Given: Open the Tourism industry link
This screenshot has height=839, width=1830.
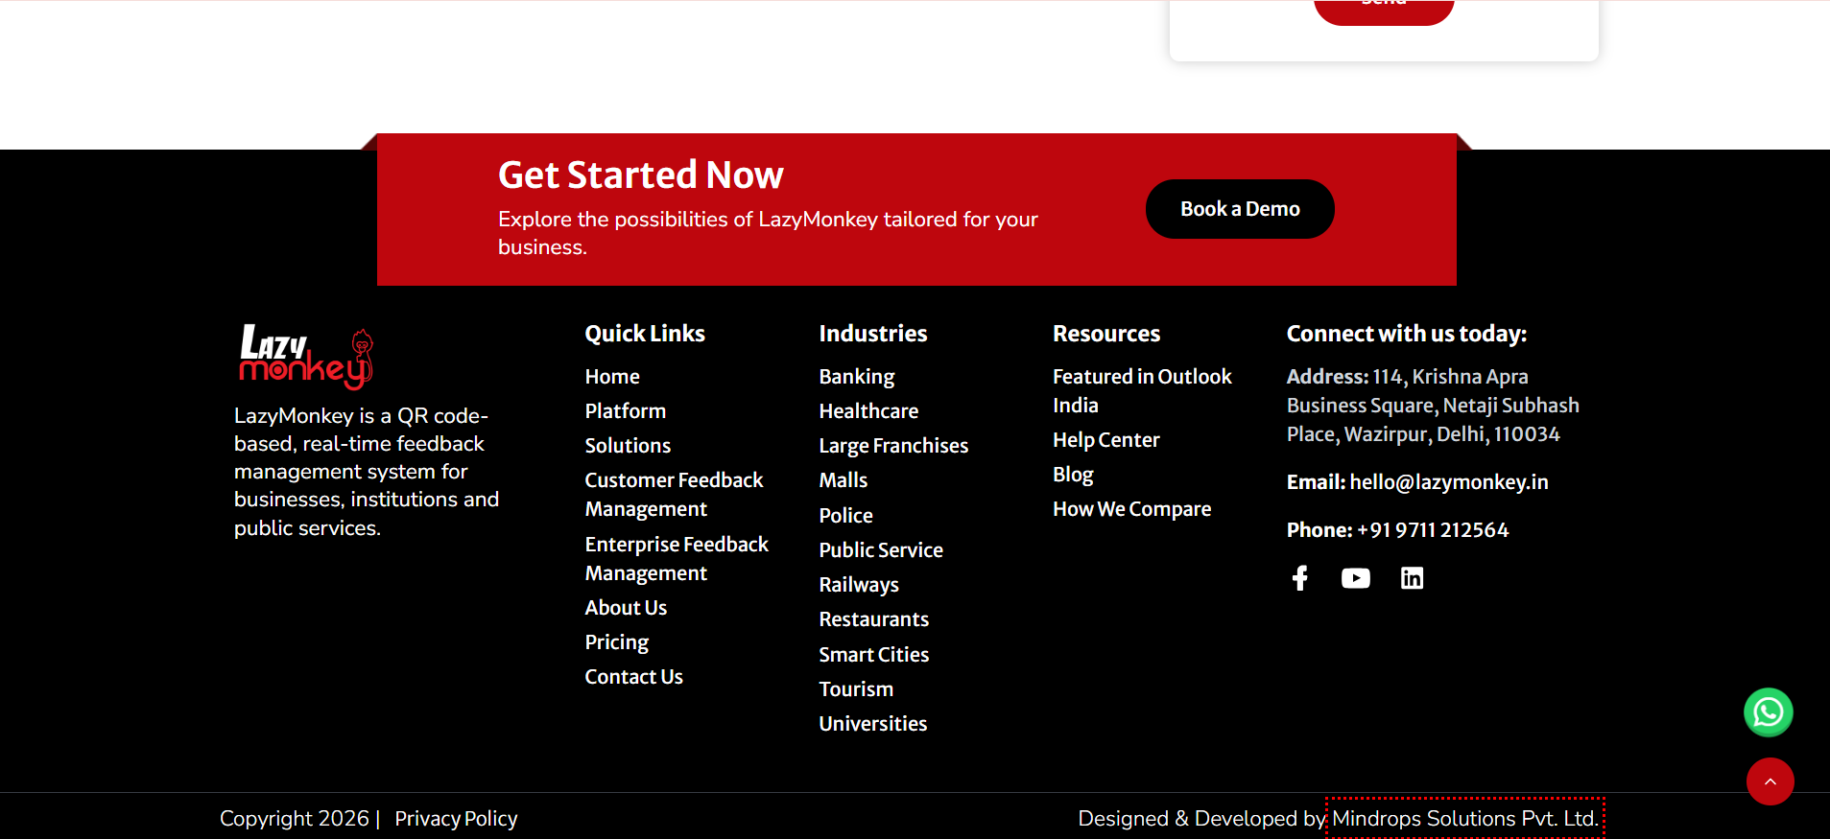Looking at the screenshot, I should coord(856,689).
